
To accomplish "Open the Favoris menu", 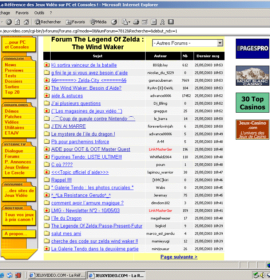I will (x=22, y=13).
